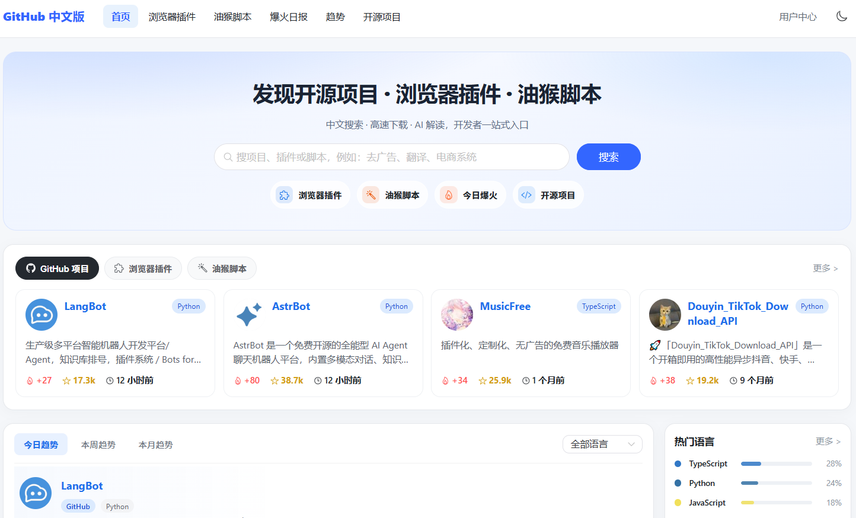The image size is (856, 518).
Task: Click the flame icon on the 今日爆火 chip
Action: click(449, 195)
